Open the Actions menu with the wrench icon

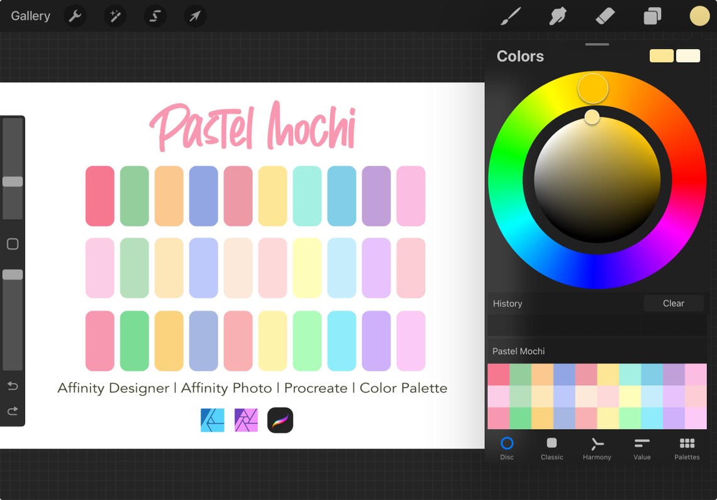(75, 16)
